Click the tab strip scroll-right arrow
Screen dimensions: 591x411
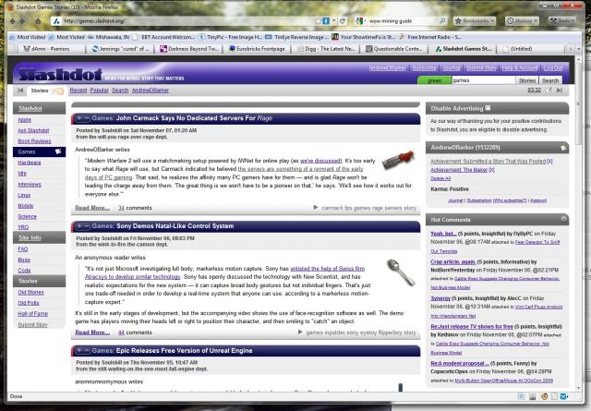[x=571, y=49]
